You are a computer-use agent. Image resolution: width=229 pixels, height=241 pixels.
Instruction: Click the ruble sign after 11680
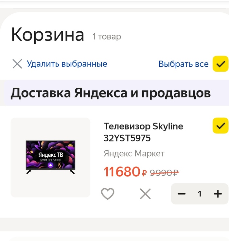tap(144, 173)
